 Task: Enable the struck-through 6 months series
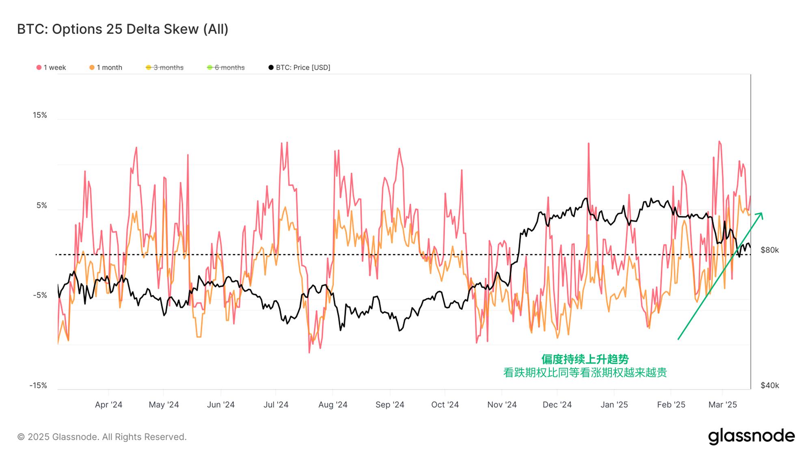(x=229, y=67)
